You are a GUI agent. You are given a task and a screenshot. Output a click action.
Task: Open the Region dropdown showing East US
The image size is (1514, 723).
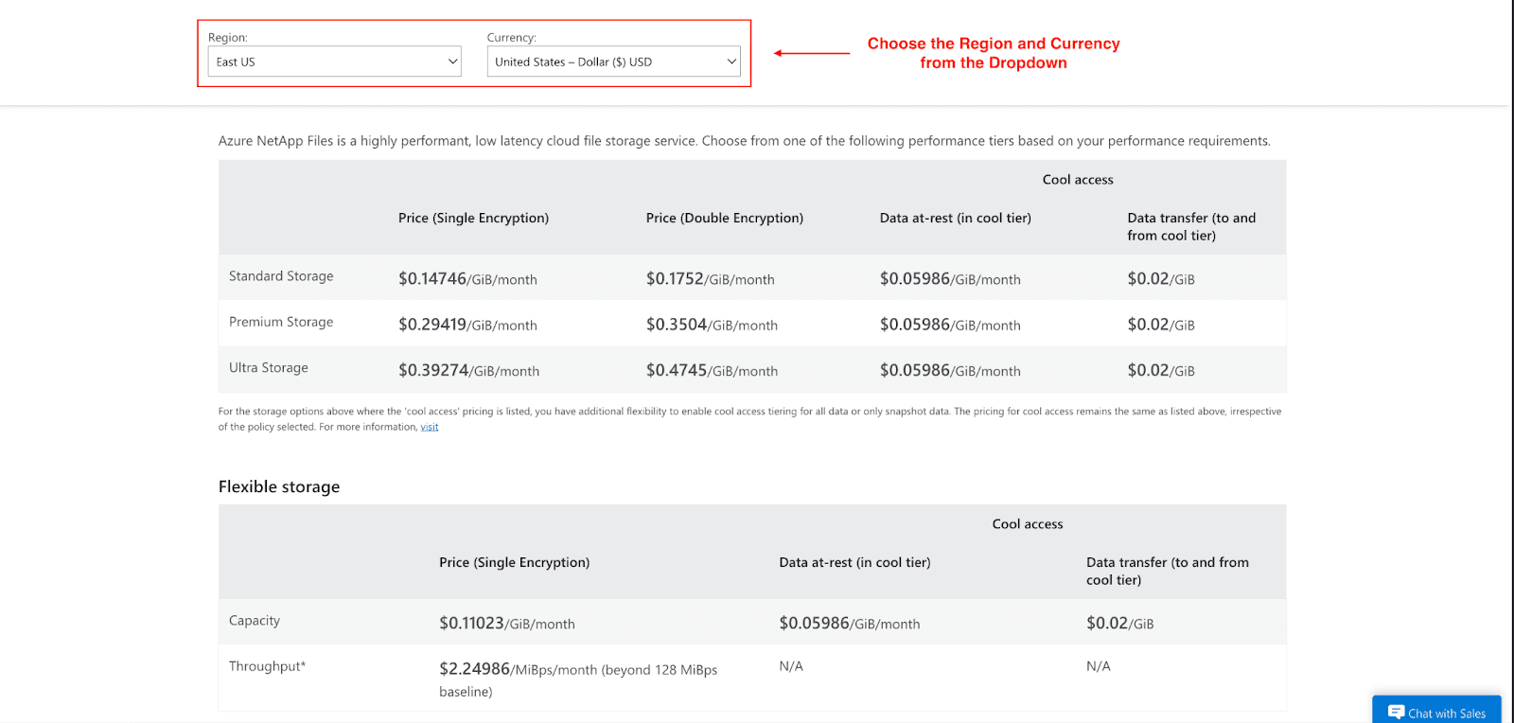click(x=334, y=62)
